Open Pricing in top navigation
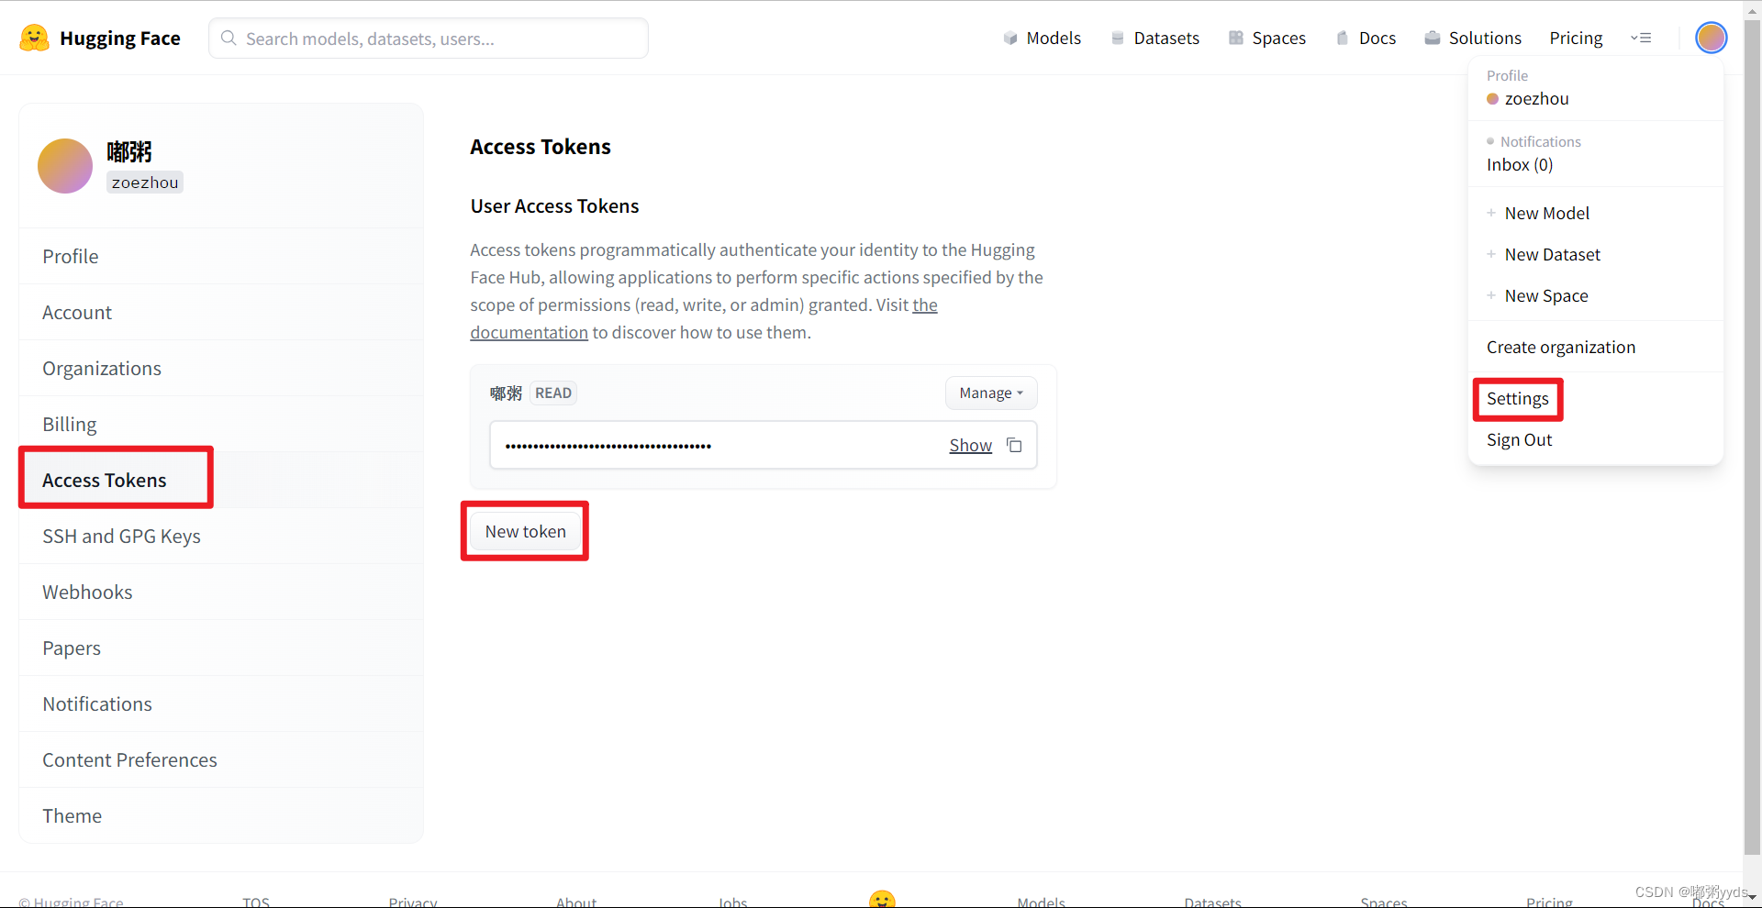The width and height of the screenshot is (1762, 908). (x=1576, y=38)
